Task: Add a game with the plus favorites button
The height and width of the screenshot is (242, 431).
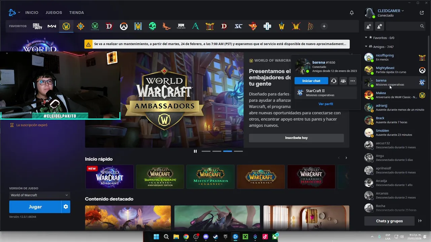Action: [324, 26]
